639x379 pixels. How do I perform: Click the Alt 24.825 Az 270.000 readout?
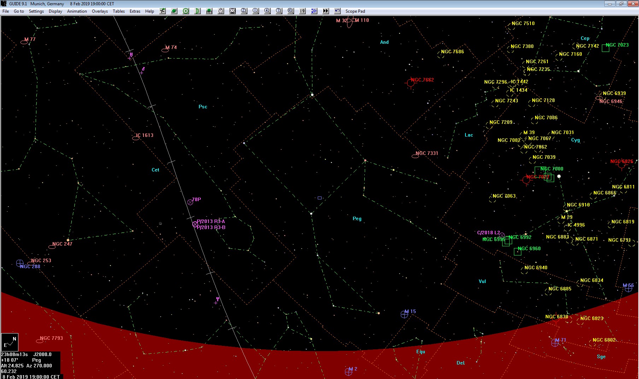point(27,366)
